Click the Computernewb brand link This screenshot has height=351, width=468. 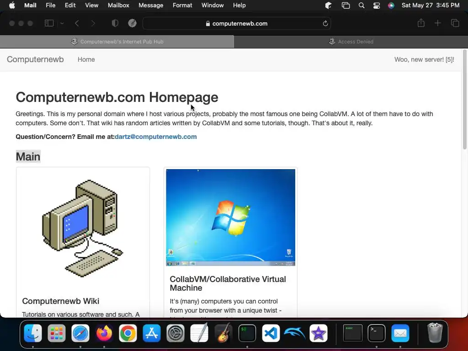(35, 59)
